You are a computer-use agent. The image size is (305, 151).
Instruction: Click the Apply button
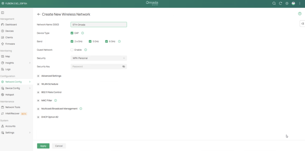(x=43, y=146)
